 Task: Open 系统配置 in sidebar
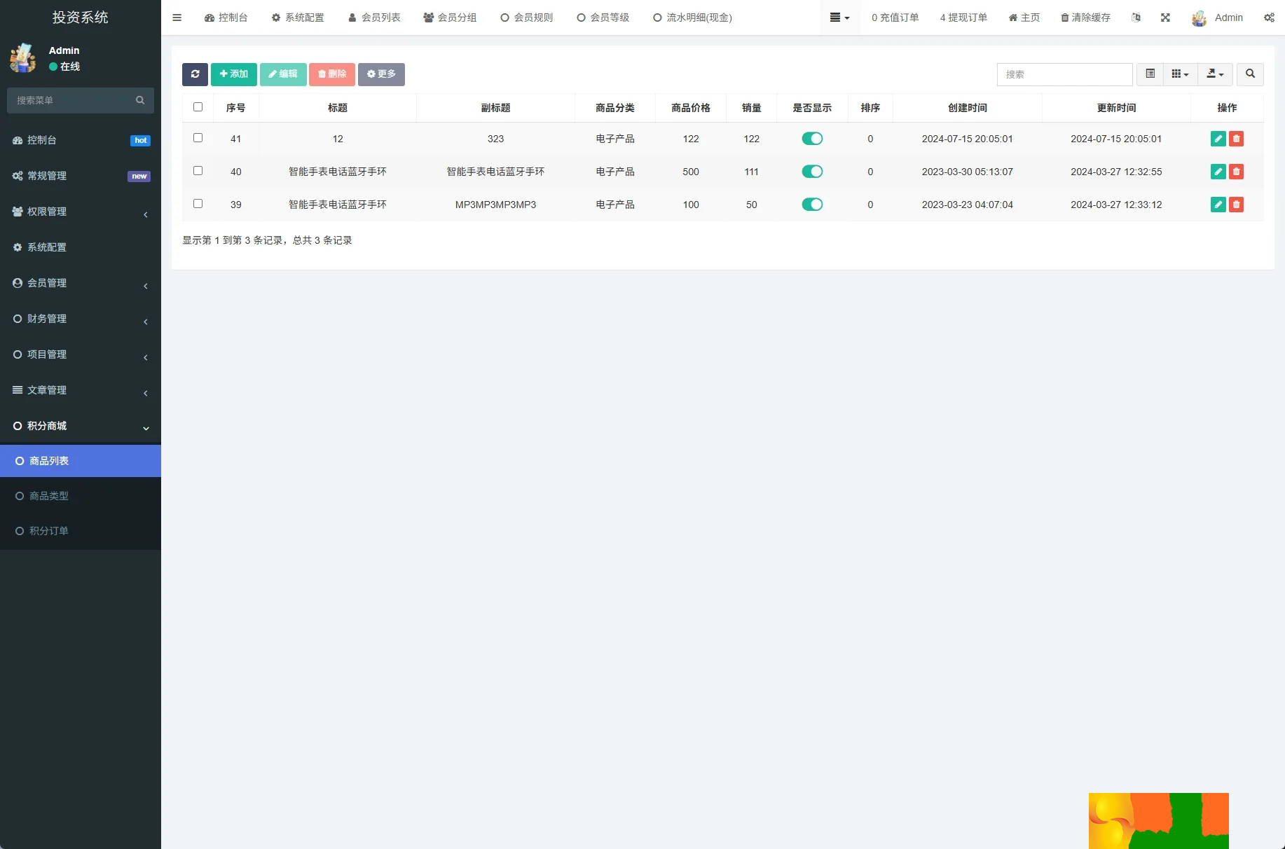tap(81, 247)
